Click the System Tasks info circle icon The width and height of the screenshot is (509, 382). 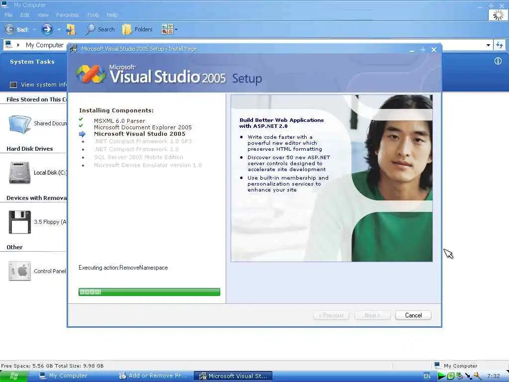coord(498,61)
